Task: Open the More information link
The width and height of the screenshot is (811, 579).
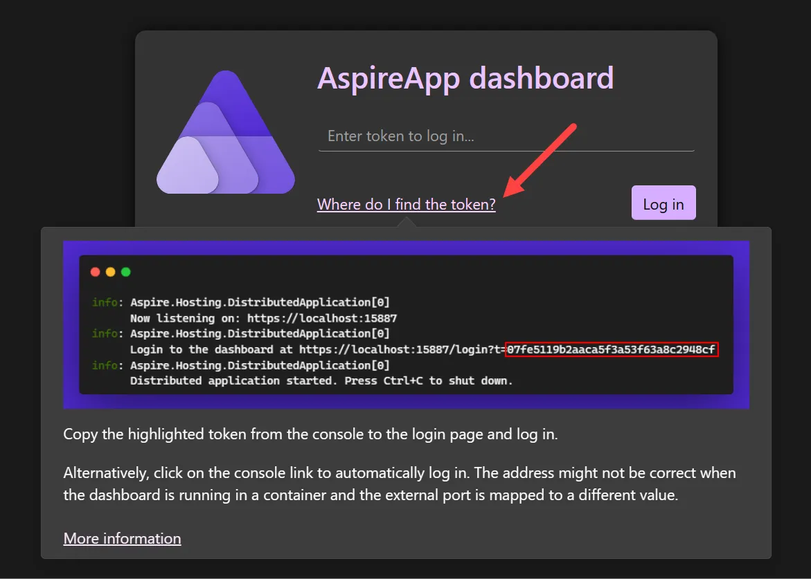Action: coord(122,538)
